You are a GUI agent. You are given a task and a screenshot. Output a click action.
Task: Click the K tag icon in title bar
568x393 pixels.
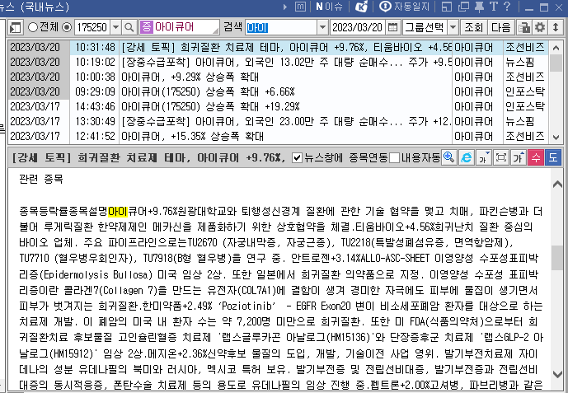tap(361, 7)
